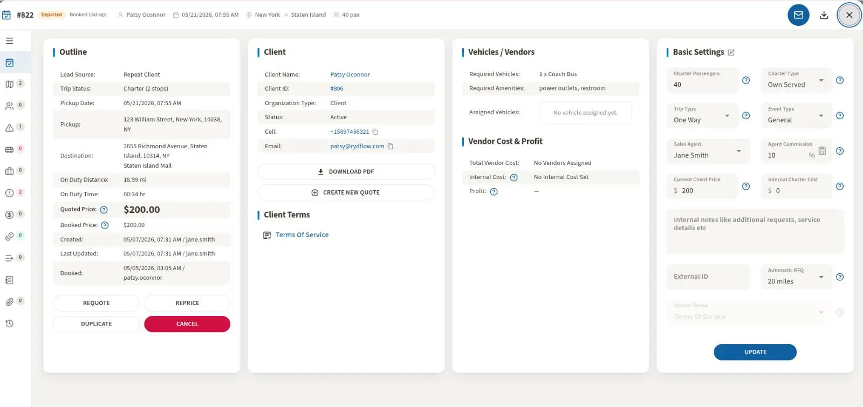Open the notes document icon in sidebar
The height and width of the screenshot is (407, 863).
click(x=9, y=280)
